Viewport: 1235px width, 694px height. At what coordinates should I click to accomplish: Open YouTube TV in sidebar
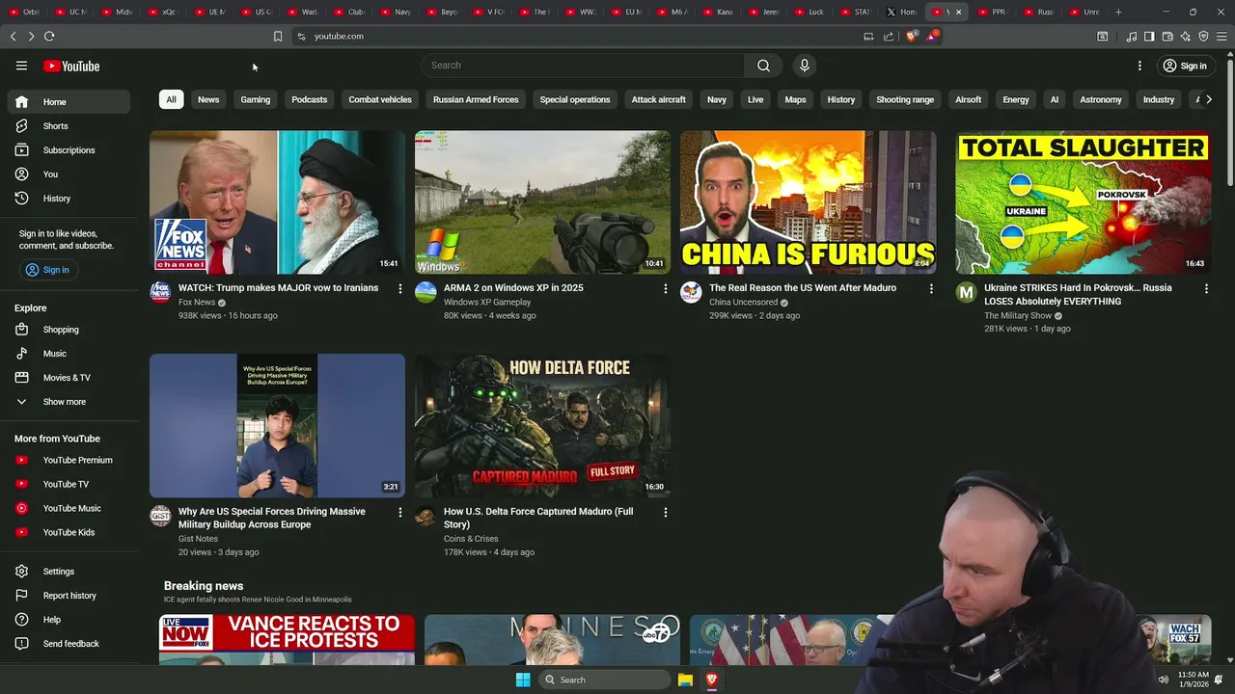[69, 484]
